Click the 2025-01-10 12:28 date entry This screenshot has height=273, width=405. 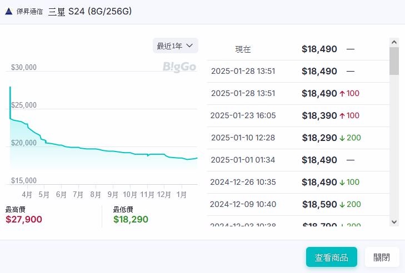[x=243, y=138]
